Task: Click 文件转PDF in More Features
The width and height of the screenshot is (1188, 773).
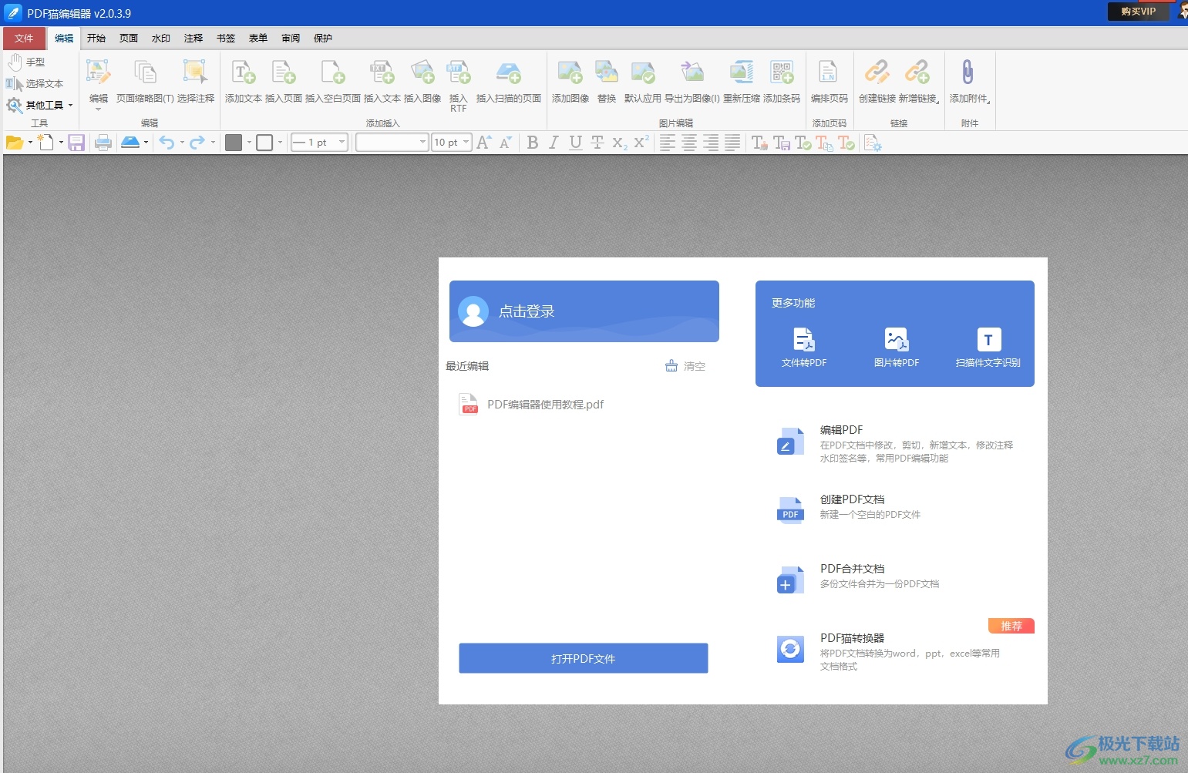Action: coord(804,348)
